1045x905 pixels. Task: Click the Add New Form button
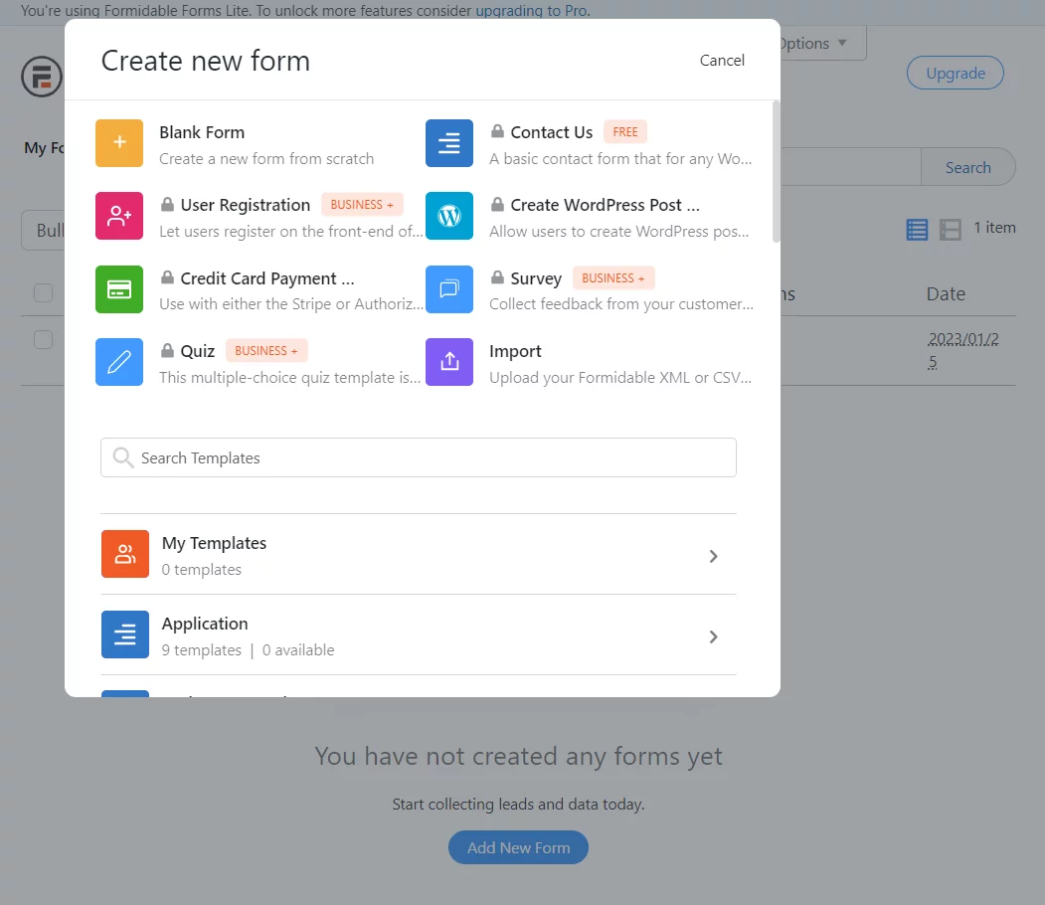click(x=518, y=847)
